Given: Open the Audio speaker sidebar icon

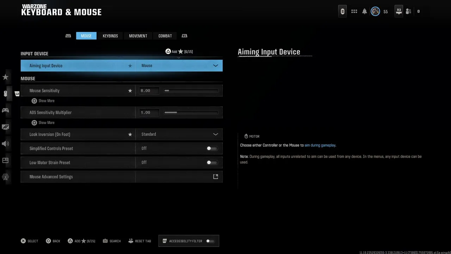Looking at the screenshot, I should pos(5,144).
